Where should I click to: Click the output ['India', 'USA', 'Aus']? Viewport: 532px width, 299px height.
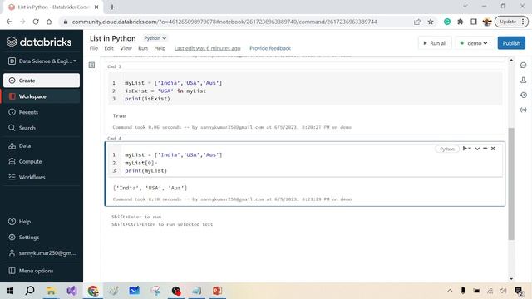pyautogui.click(x=150, y=188)
